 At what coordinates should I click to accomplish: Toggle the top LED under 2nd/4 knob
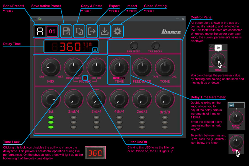click(x=74, y=117)
